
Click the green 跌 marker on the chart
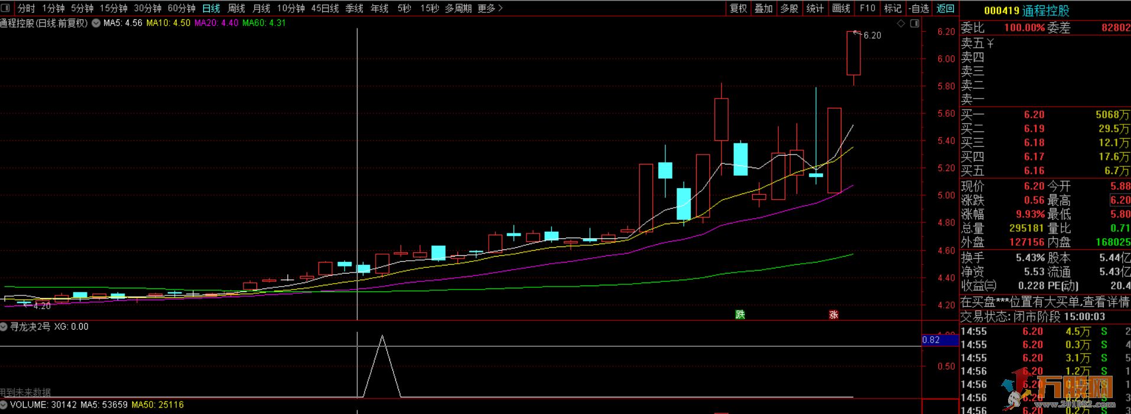(740, 314)
